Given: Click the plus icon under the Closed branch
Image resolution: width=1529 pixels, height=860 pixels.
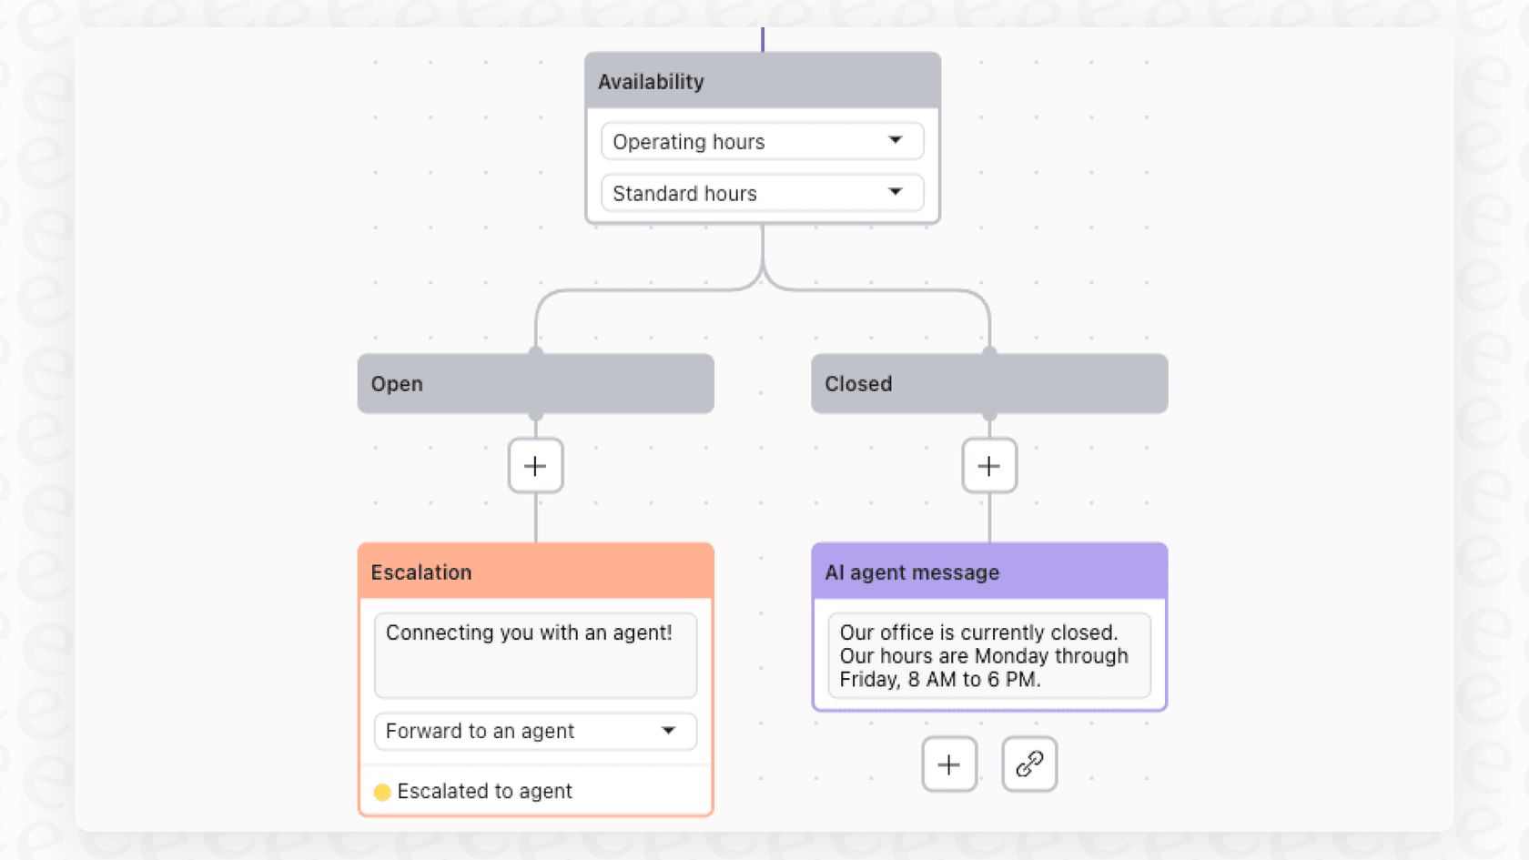Looking at the screenshot, I should [988, 465].
